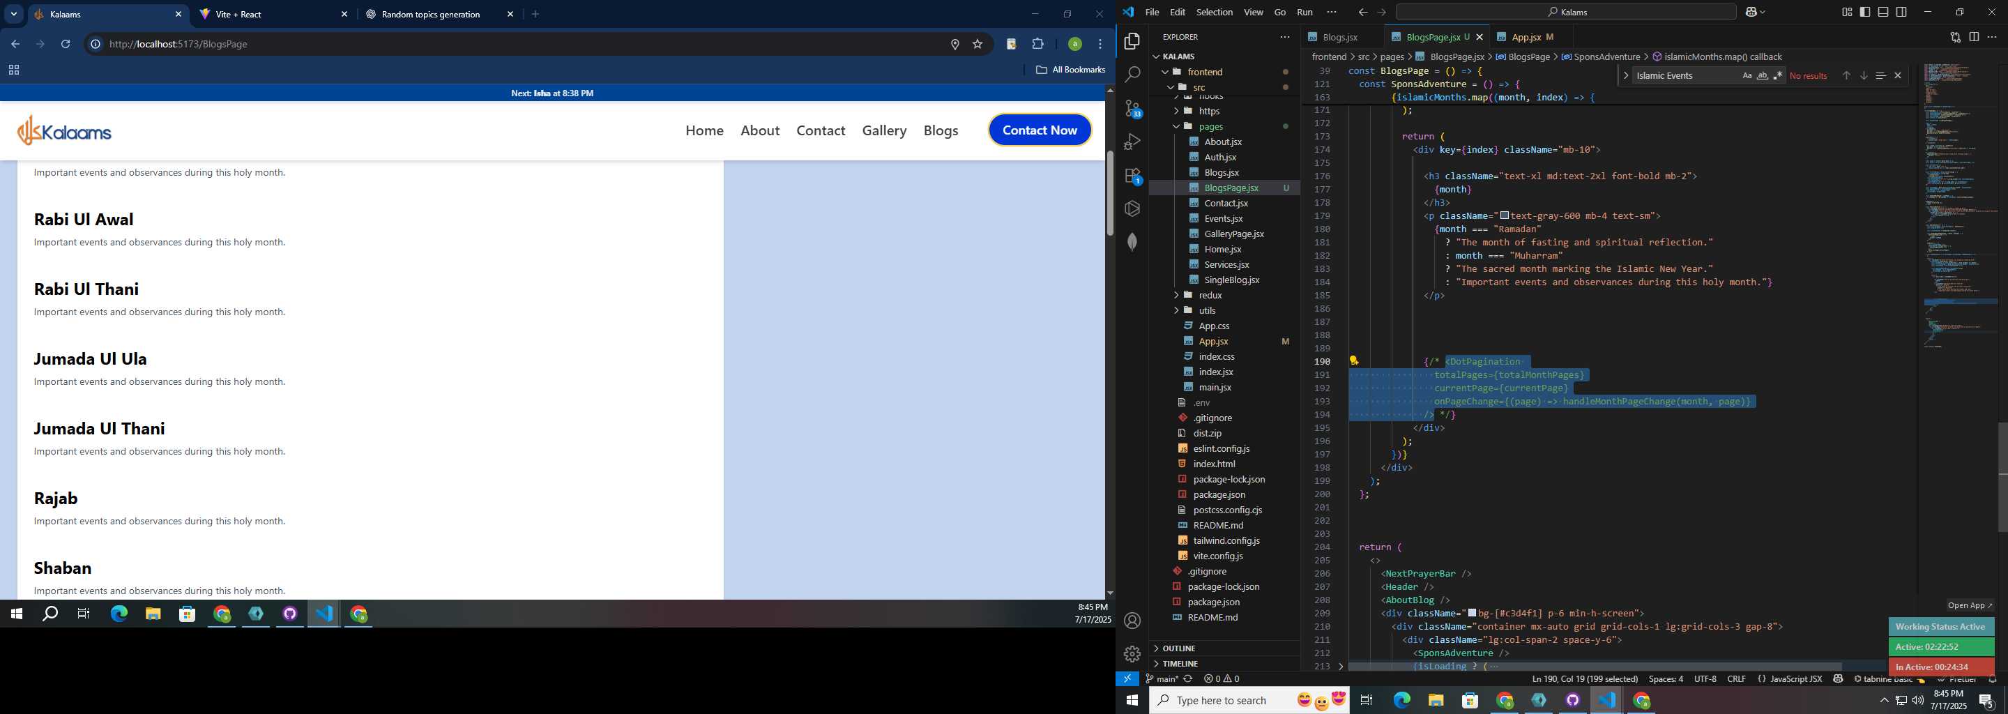Open the View menu in VS Code
2008x714 pixels.
tap(1254, 12)
